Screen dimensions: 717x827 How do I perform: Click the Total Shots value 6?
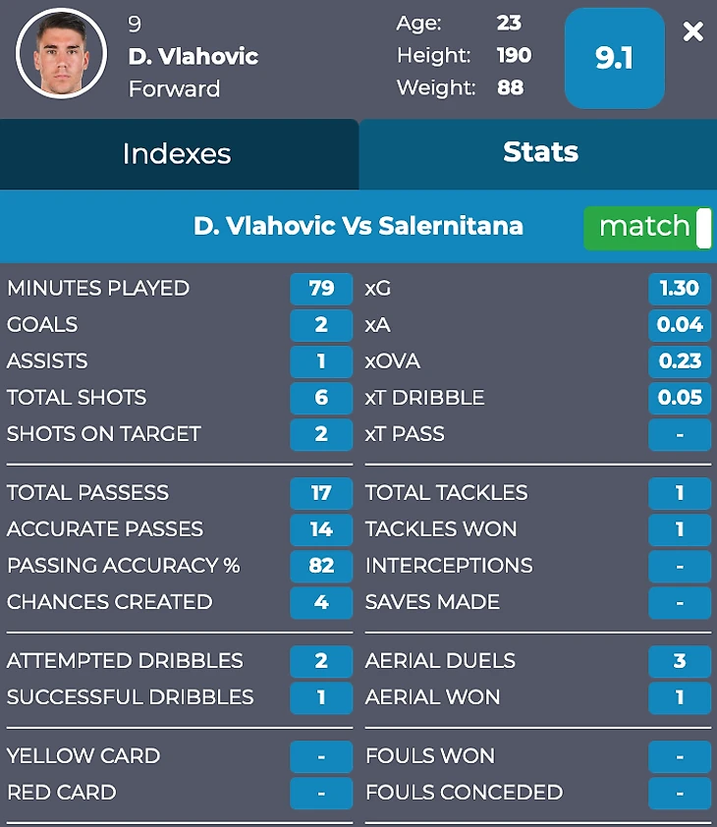pyautogui.click(x=321, y=398)
